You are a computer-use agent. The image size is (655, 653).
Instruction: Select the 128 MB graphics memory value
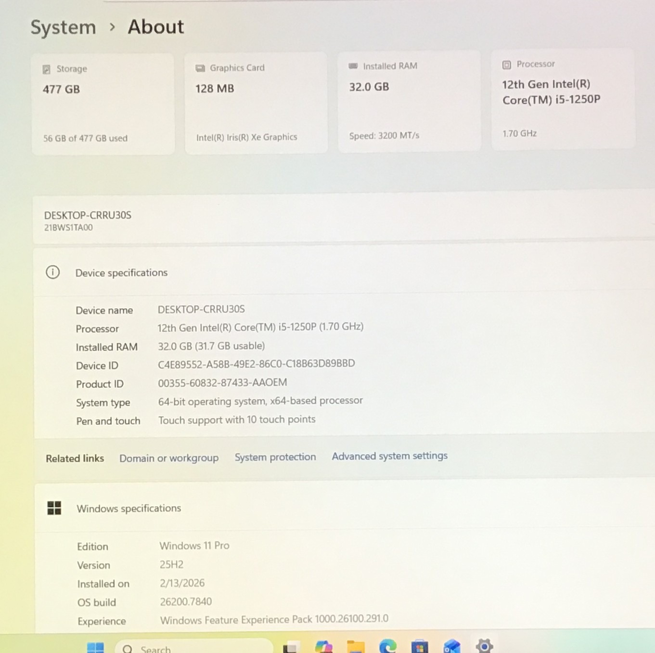(215, 88)
